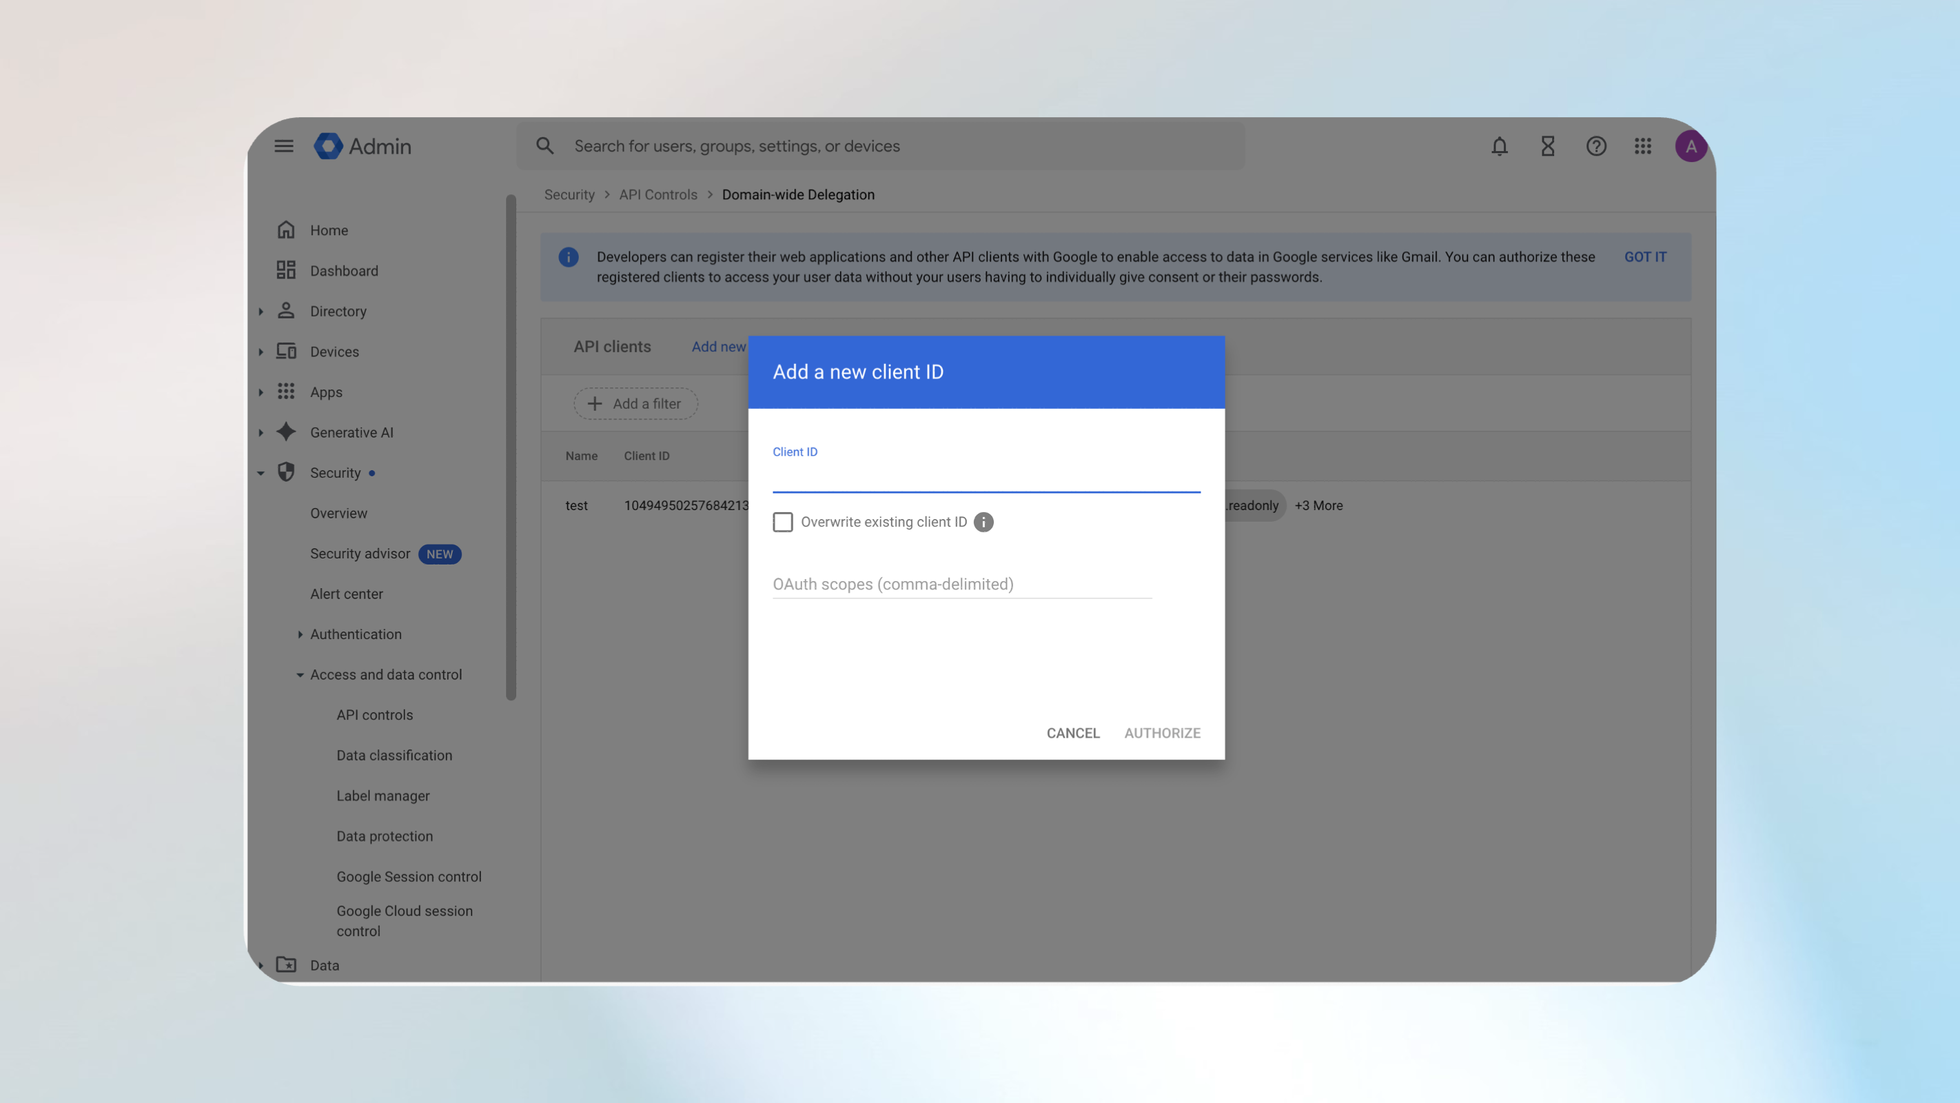Screen dimensions: 1960x1103
Task: Click the profile avatar circle
Action: pos(1691,145)
